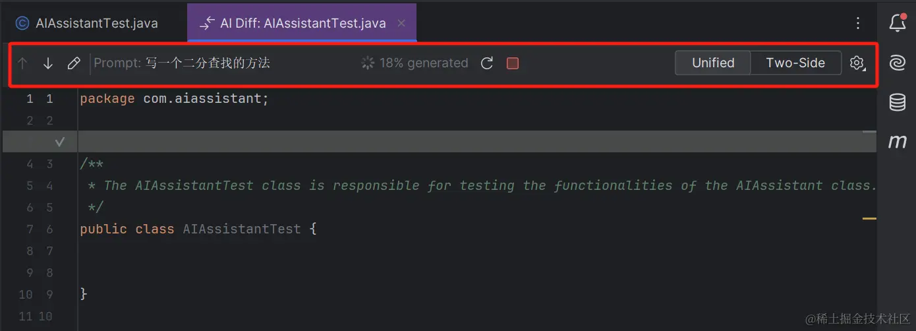The image size is (916, 331).
Task: Click the 18% generated progress indicator
Action: 415,63
